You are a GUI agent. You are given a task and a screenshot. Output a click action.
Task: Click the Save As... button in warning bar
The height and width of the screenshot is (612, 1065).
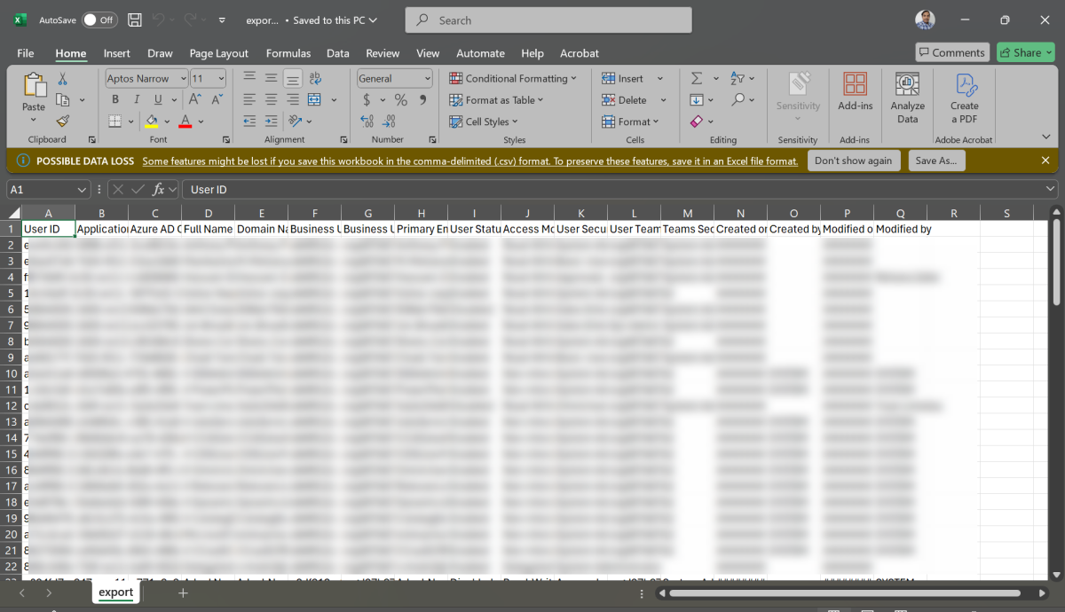pyautogui.click(x=936, y=161)
